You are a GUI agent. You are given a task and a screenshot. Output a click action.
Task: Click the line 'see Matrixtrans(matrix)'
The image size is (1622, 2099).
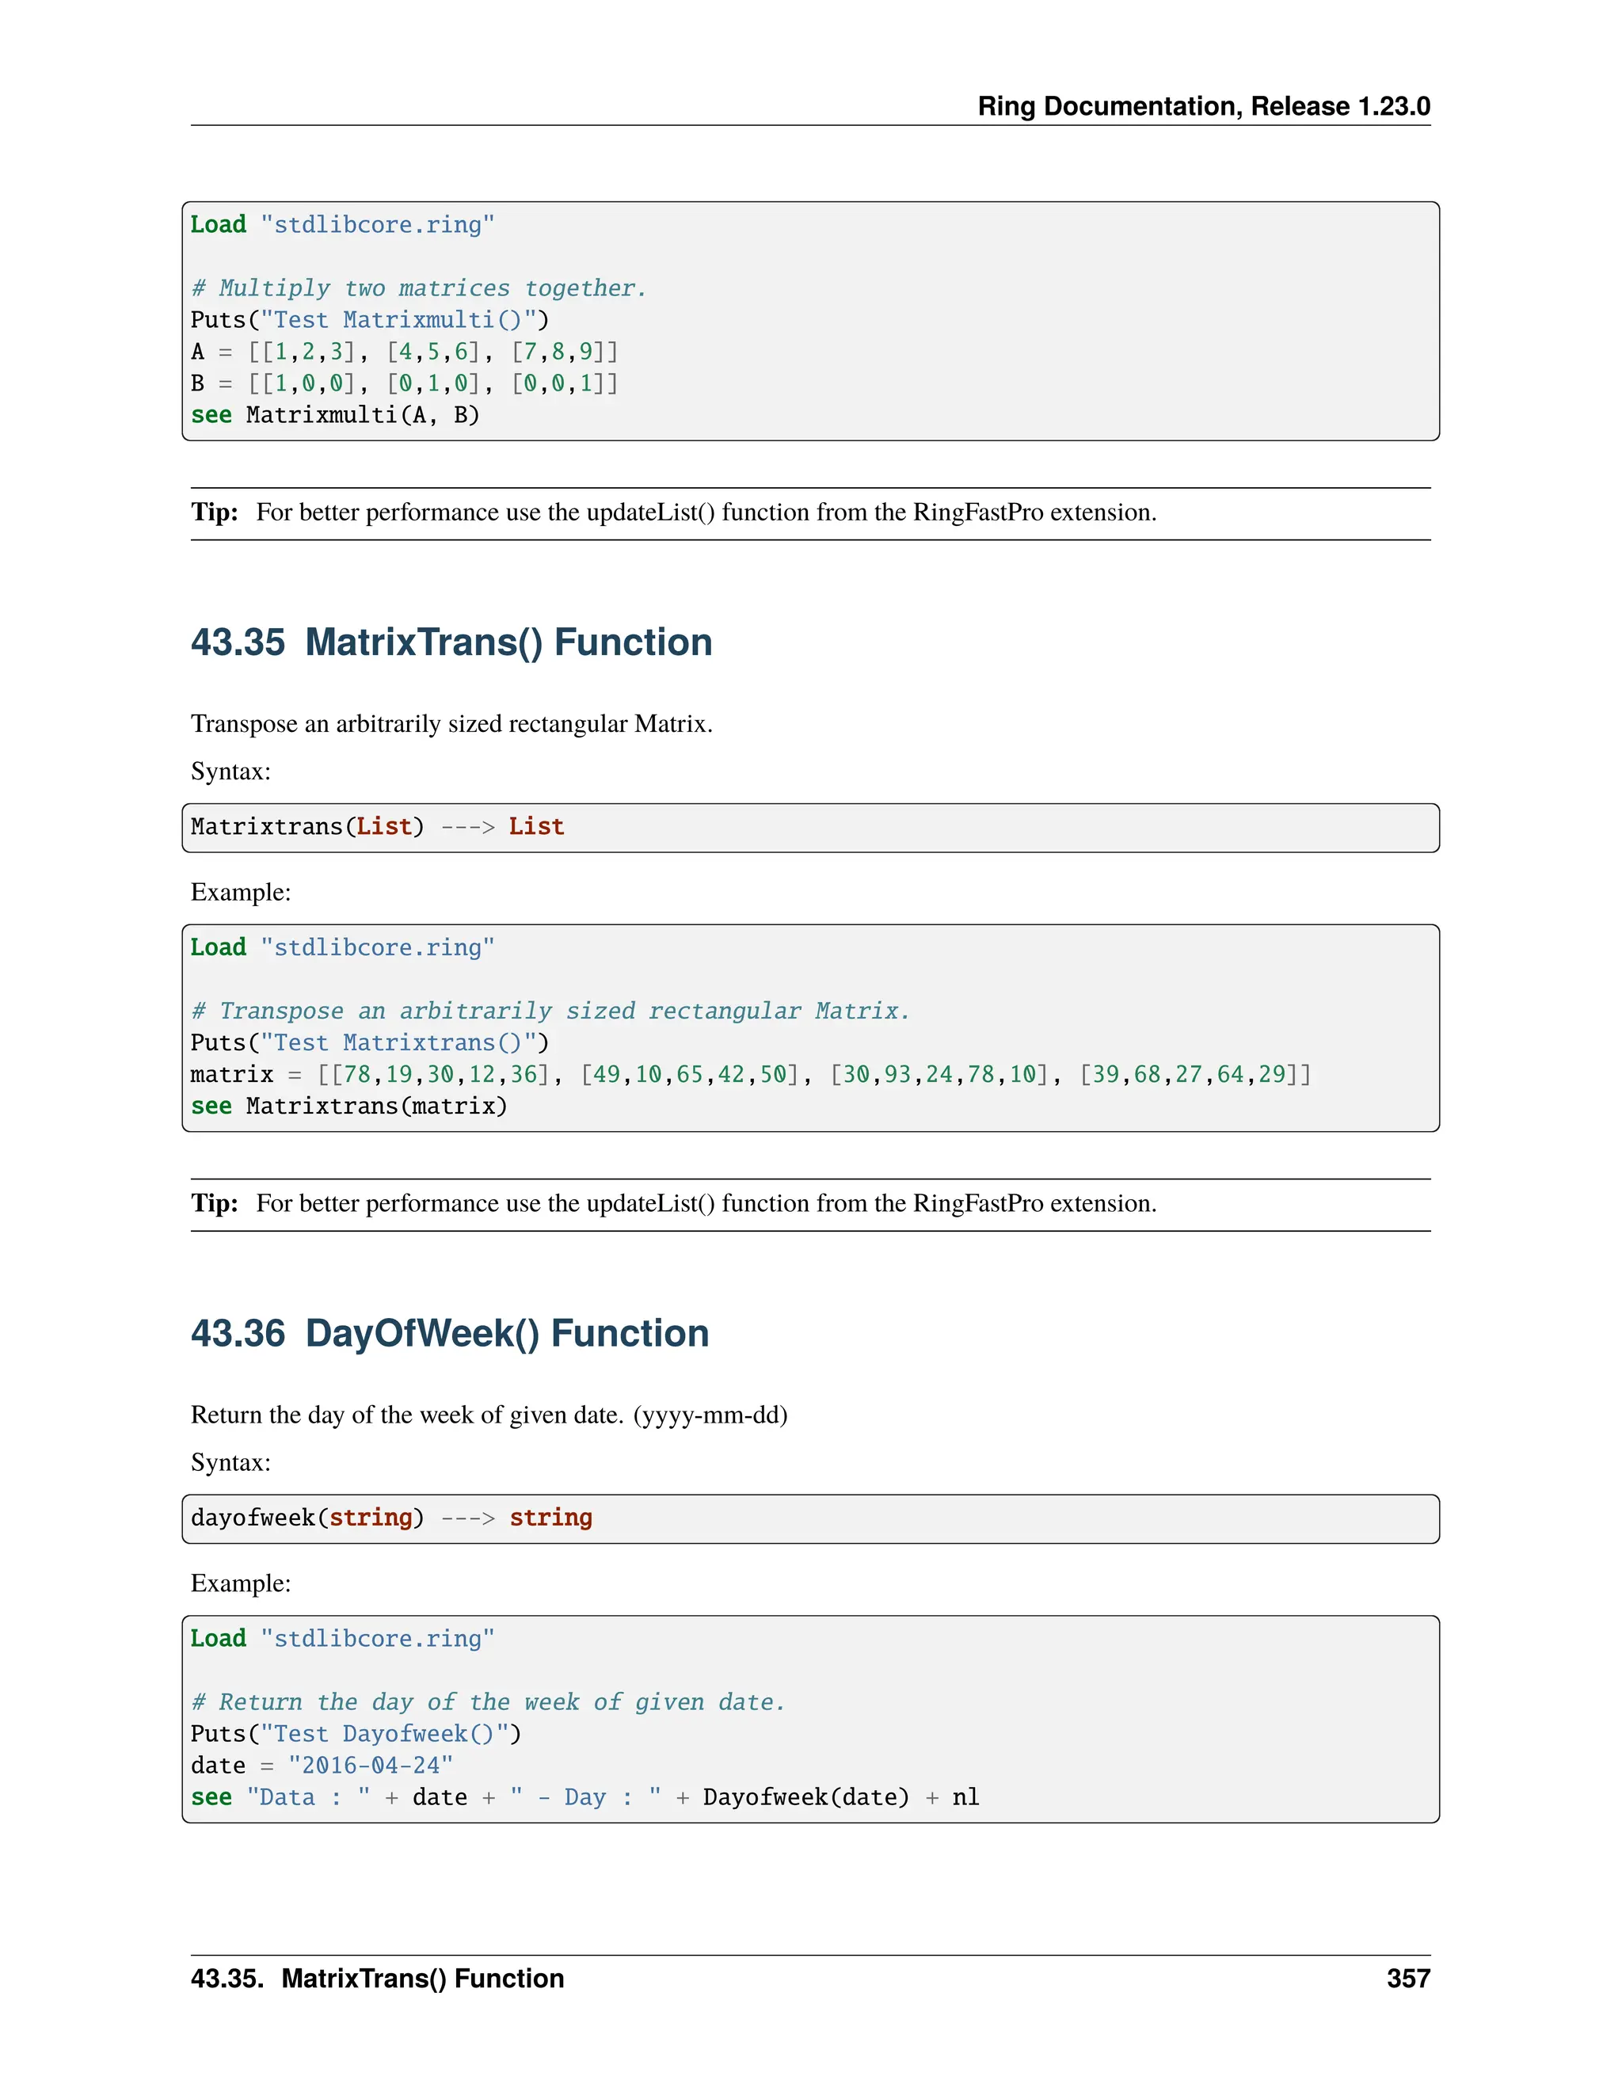pos(348,1107)
